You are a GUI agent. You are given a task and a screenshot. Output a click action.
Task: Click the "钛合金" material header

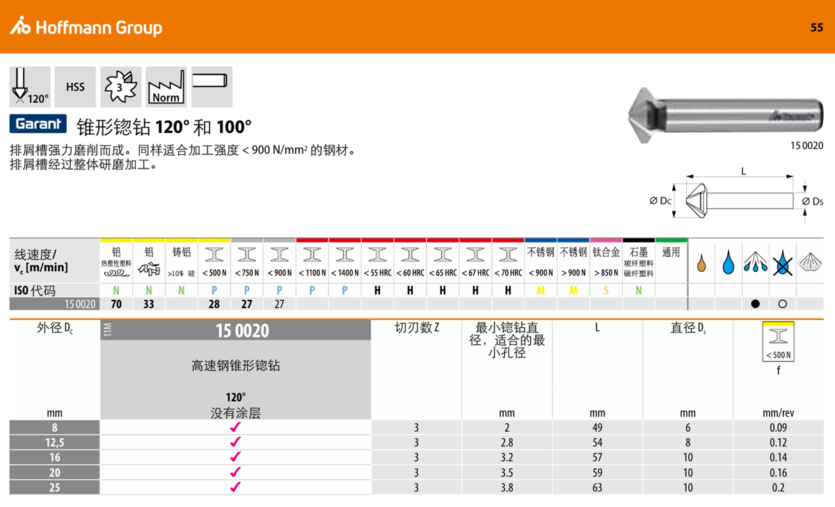point(606,252)
